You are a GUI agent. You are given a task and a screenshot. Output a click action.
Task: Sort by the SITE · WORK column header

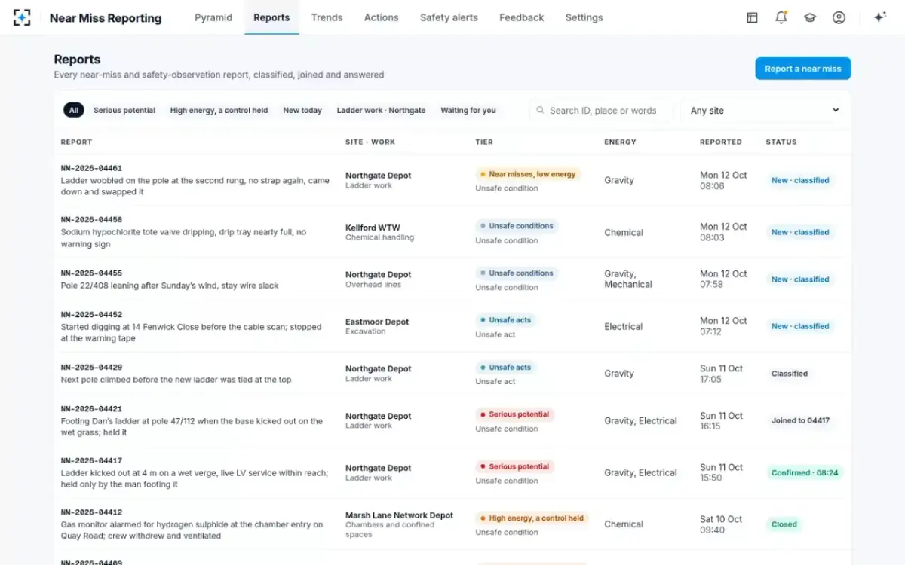(x=370, y=142)
